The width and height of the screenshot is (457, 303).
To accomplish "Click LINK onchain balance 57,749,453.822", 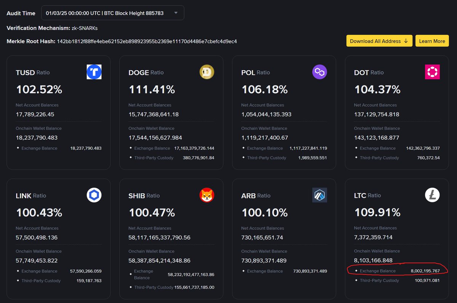I will coord(37,261).
